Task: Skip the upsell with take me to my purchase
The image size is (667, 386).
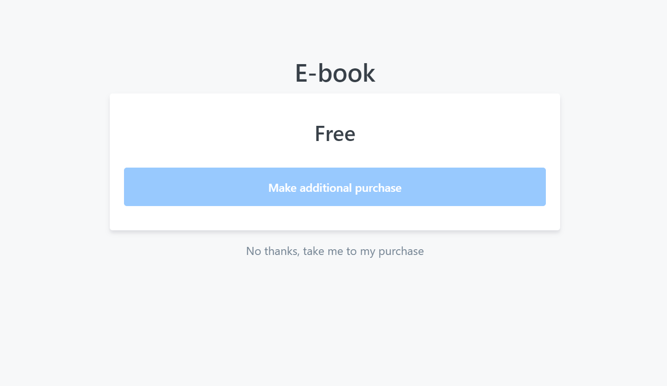Action: [363, 251]
